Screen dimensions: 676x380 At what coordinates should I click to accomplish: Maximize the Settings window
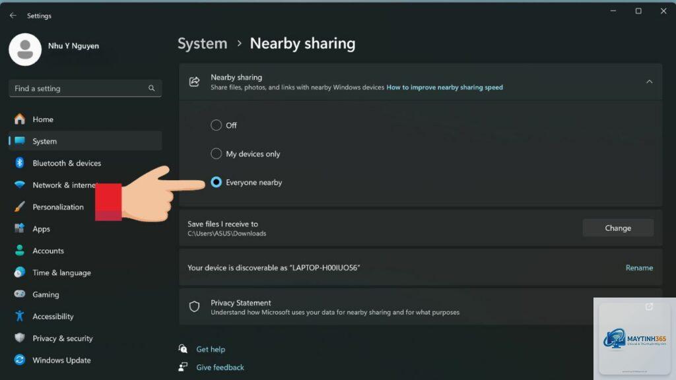(638, 11)
